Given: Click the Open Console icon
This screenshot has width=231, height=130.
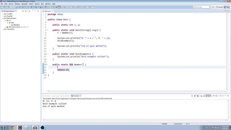Looking at the screenshot, I should pyautogui.click(x=221, y=96).
